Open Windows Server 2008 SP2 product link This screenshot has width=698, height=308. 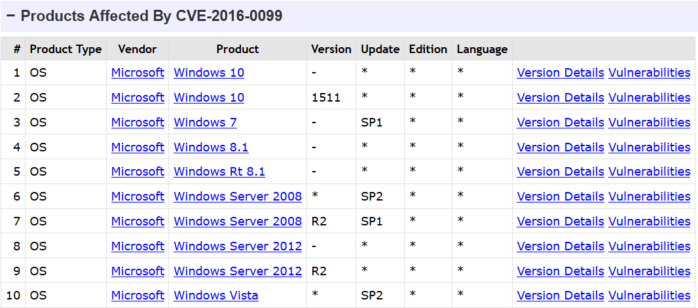click(238, 197)
